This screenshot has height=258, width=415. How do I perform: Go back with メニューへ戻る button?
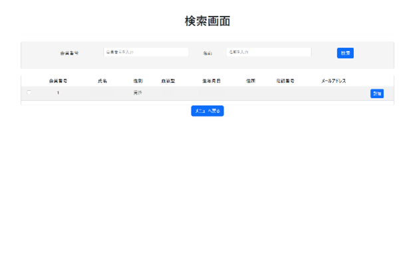(x=207, y=111)
